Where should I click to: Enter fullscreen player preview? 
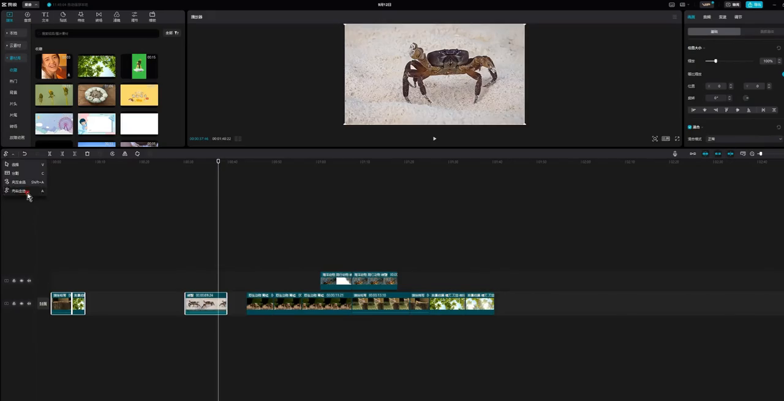tap(677, 139)
